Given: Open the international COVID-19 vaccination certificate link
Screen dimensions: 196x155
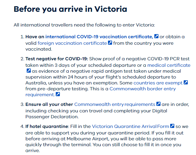Looking at the screenshot, I should (x=99, y=37).
